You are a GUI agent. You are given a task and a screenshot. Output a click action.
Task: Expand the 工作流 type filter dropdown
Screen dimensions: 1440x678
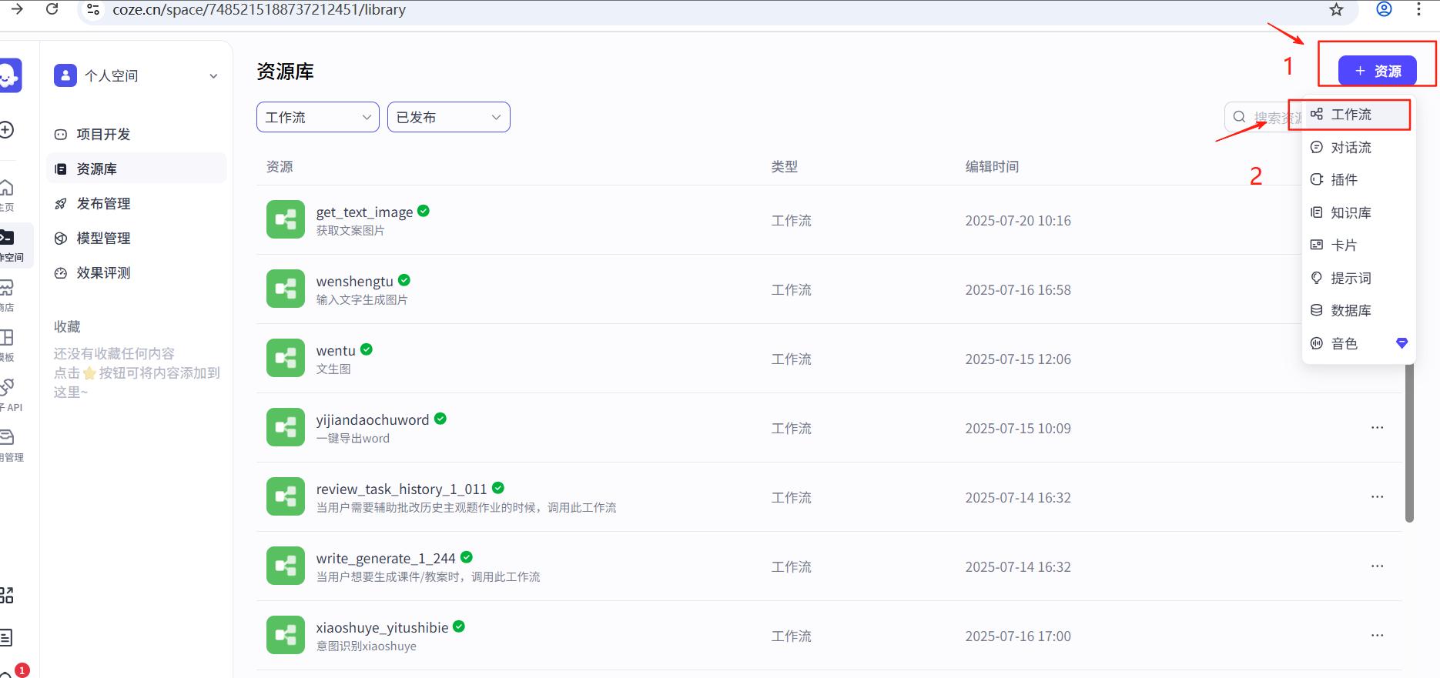(x=317, y=117)
